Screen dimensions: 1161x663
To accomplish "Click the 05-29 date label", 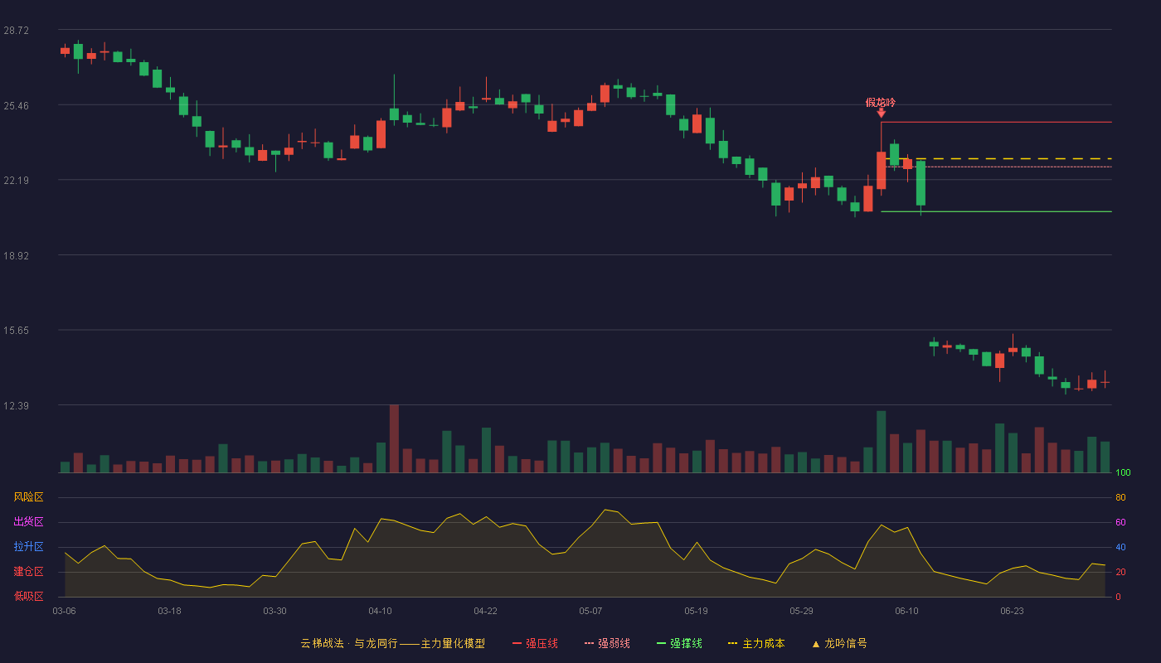I will pyautogui.click(x=802, y=611).
